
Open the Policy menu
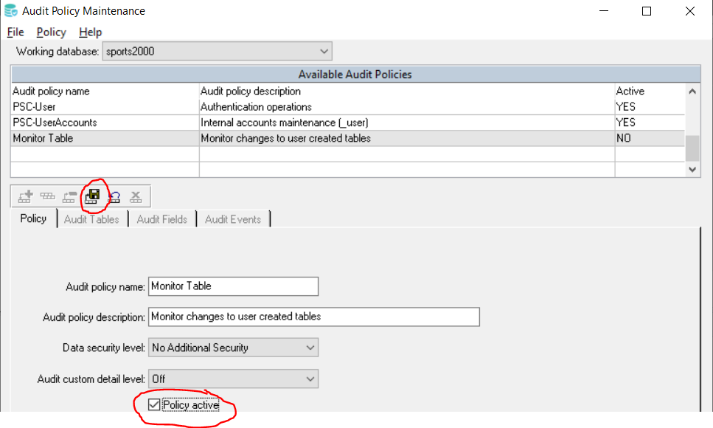click(52, 32)
